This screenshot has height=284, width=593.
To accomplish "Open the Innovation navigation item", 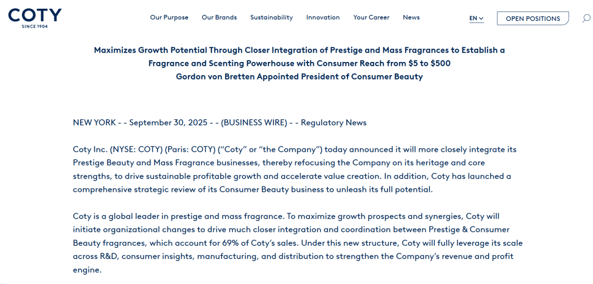I will point(323,18).
